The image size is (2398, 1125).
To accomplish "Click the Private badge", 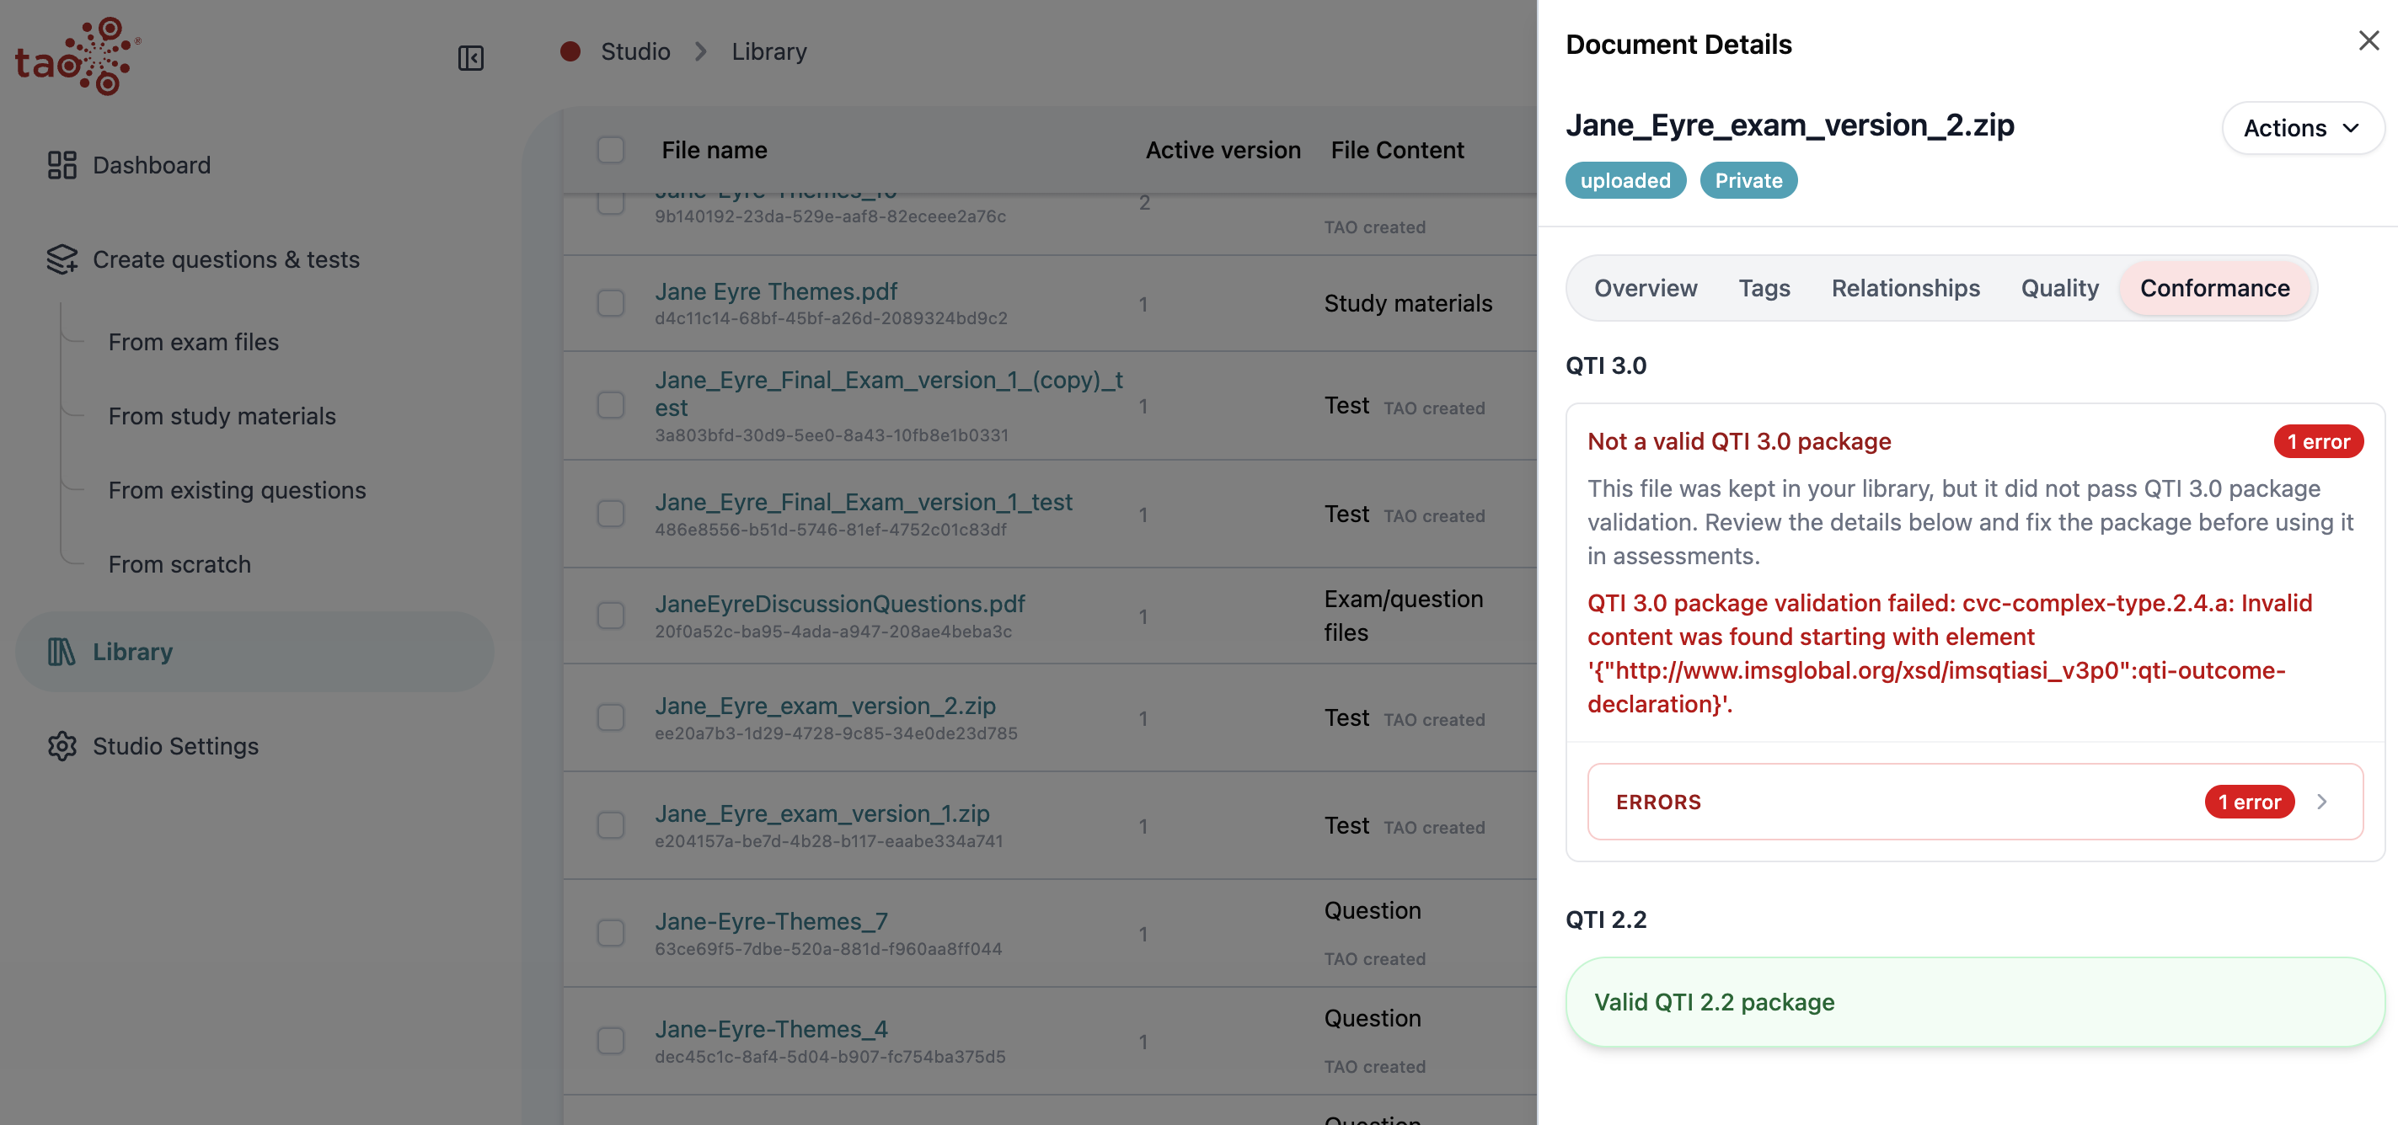I will 1748,180.
